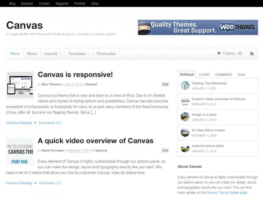Click the date OCTOBER 11, 2009
Screen dimensions: 263x197
(204, 135)
